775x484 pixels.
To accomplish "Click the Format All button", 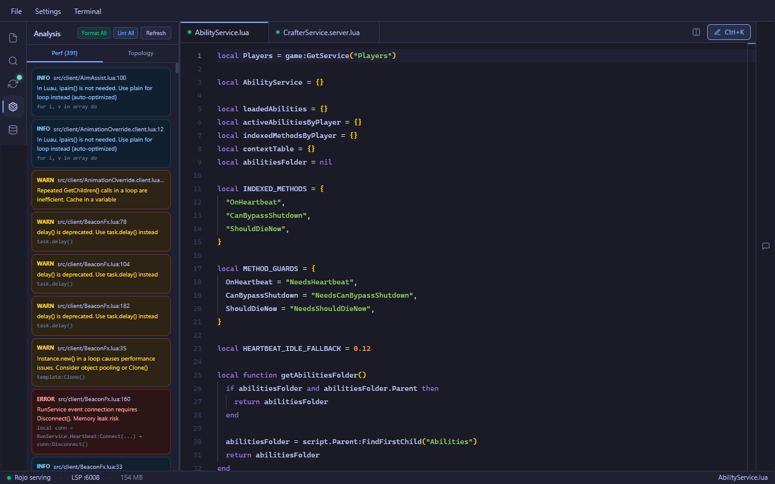I will [94, 33].
